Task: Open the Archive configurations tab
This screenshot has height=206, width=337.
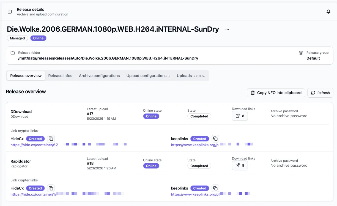Action: point(99,76)
